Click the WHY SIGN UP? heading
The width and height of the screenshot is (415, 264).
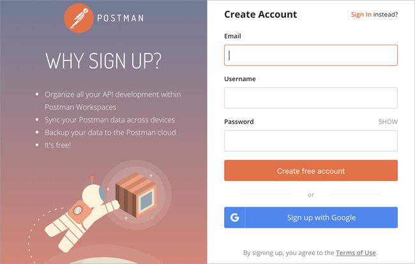(103, 61)
